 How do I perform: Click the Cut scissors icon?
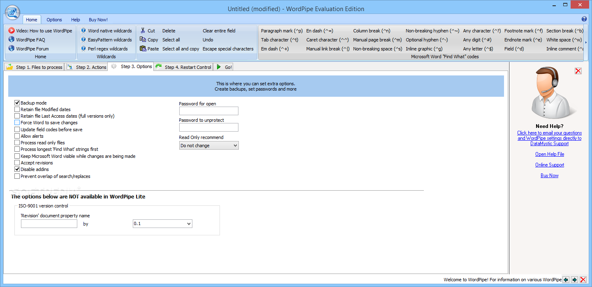pyautogui.click(x=143, y=31)
